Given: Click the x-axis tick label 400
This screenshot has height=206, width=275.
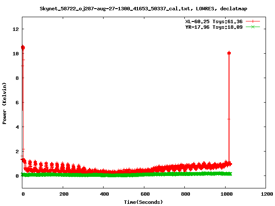Looking at the screenshot, I should pyautogui.click(x=104, y=194).
